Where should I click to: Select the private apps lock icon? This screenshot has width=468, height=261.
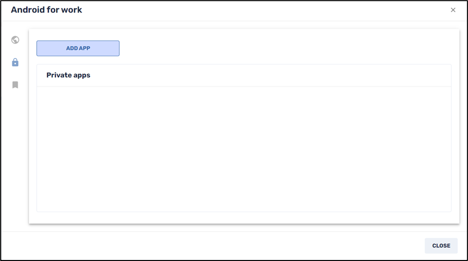pos(15,63)
